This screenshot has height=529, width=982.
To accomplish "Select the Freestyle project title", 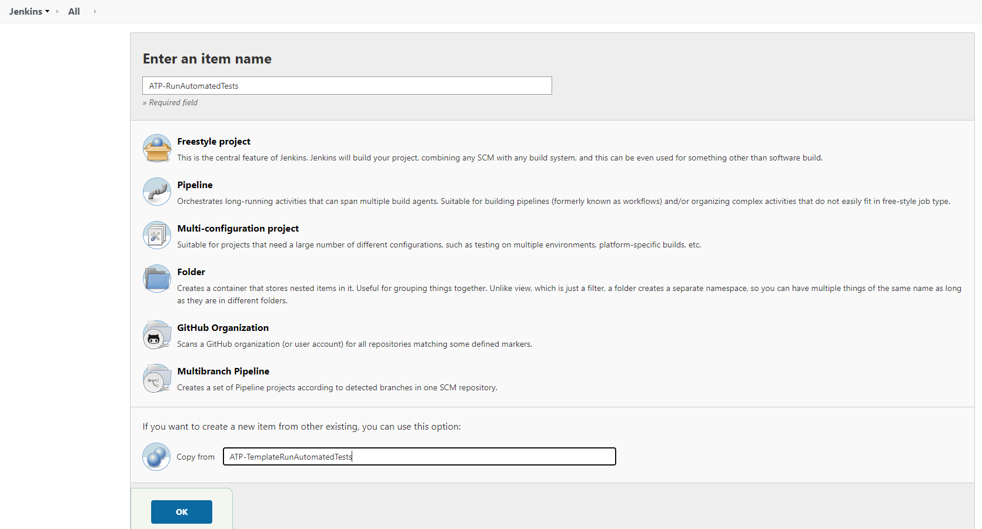I will [214, 142].
